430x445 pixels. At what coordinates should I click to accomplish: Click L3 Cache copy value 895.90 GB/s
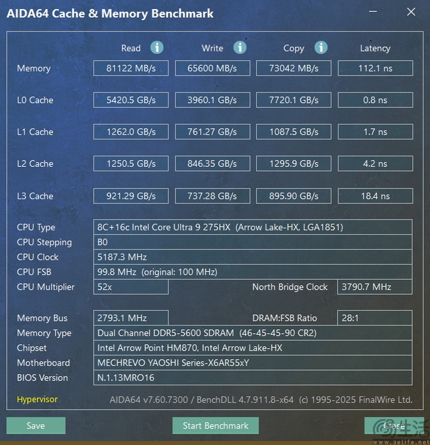[294, 196]
